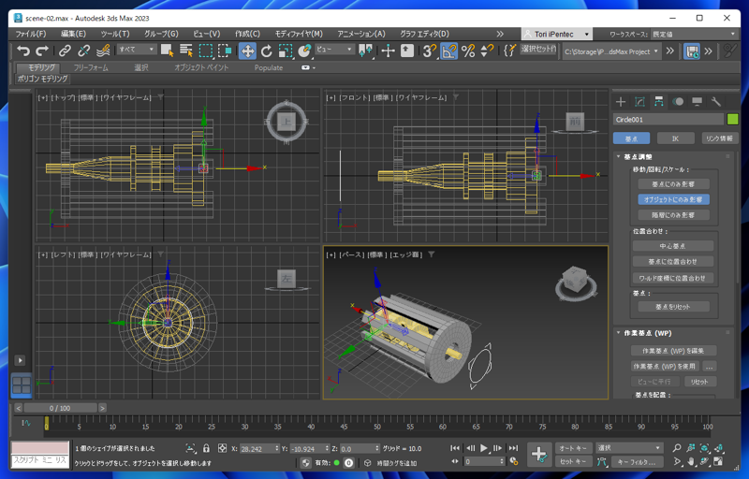Activate the Select and Move tool
The image size is (749, 479).
[247, 51]
